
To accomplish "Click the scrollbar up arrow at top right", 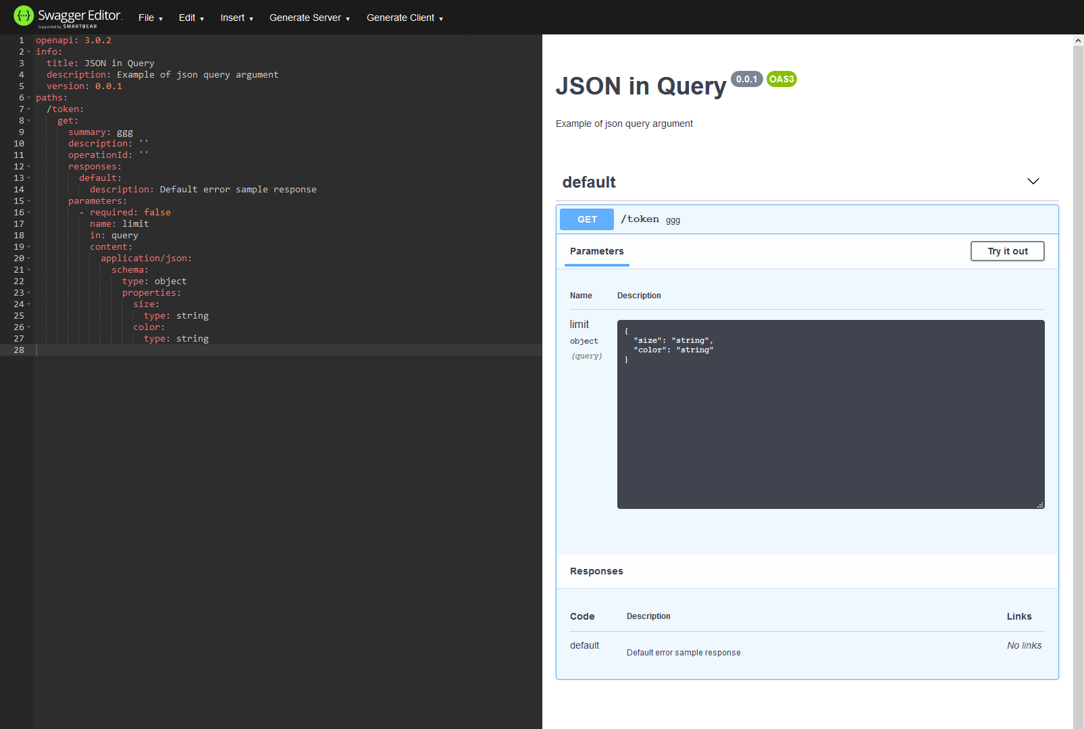I will pyautogui.click(x=1077, y=40).
